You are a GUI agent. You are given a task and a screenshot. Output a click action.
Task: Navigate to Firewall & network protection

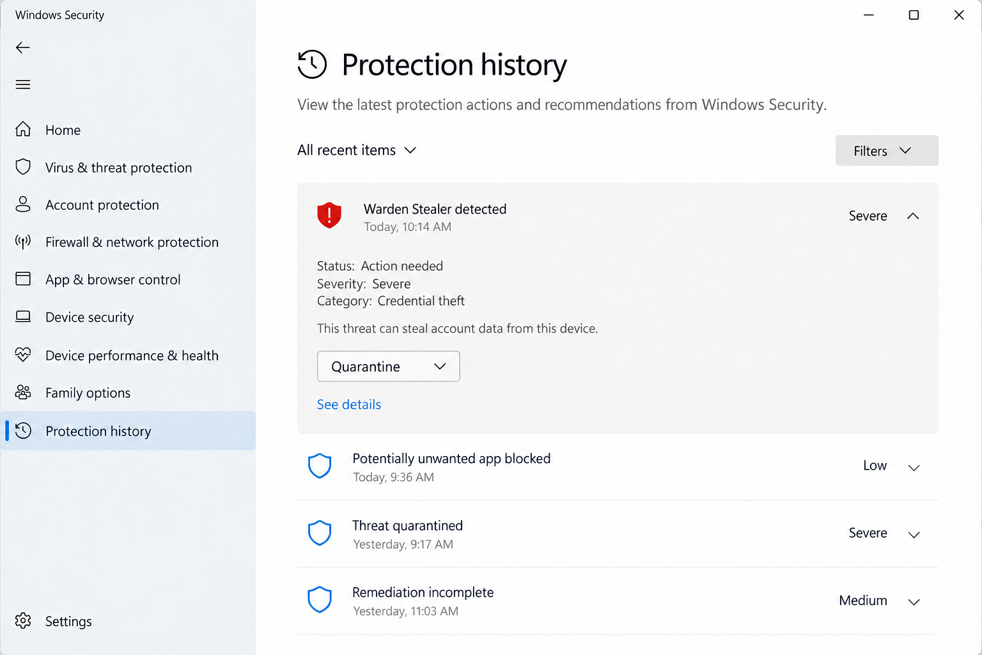(x=128, y=242)
